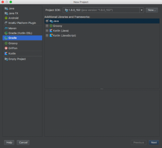Click the New... SDK button
This screenshot has height=148, width=162.
(152, 10)
